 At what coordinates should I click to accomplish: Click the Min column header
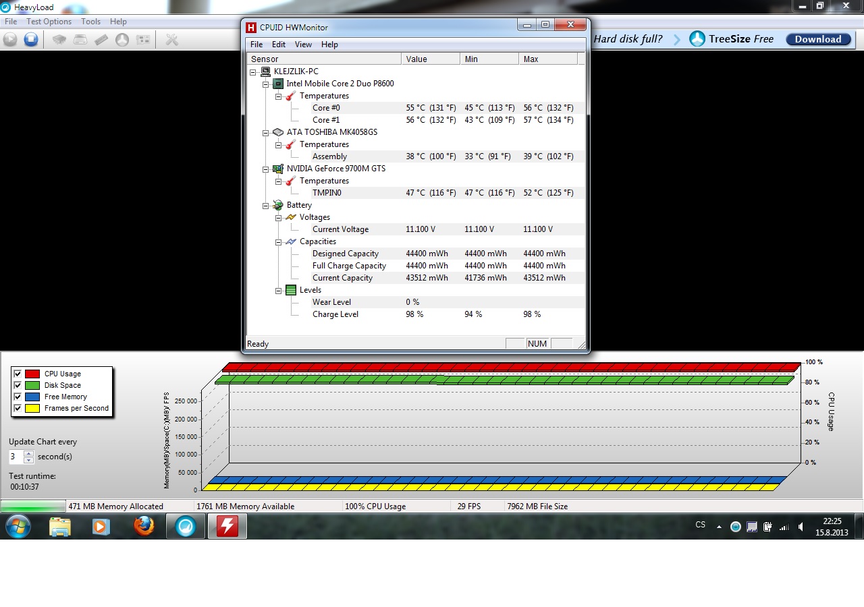(489, 59)
